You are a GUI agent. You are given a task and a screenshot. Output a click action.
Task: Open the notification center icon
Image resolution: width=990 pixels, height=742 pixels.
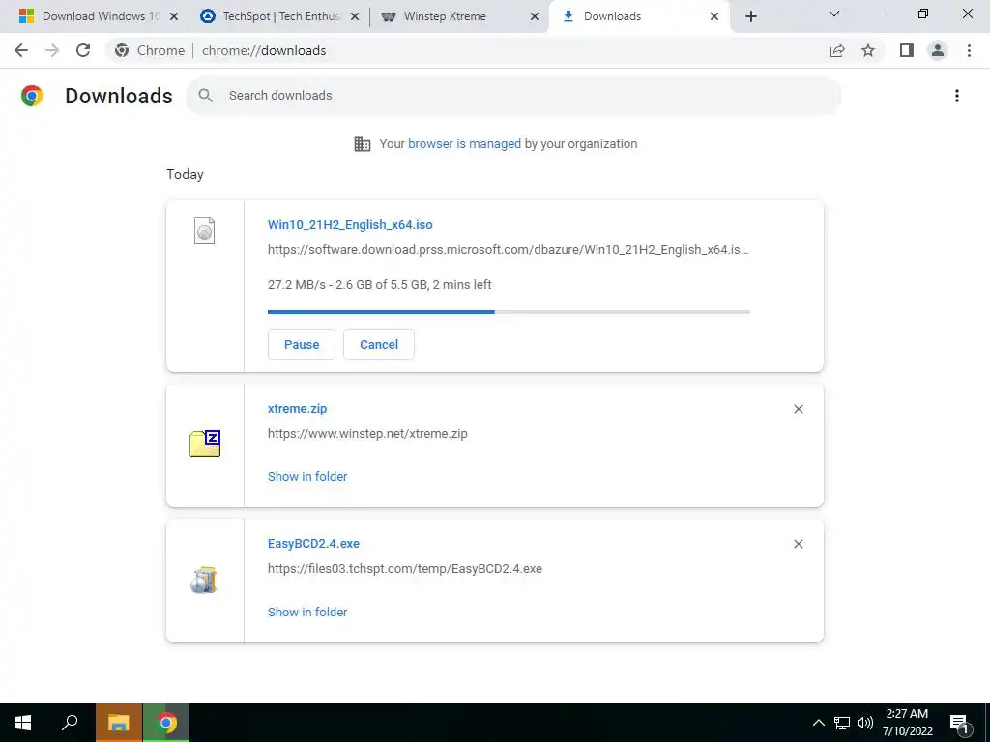point(960,723)
